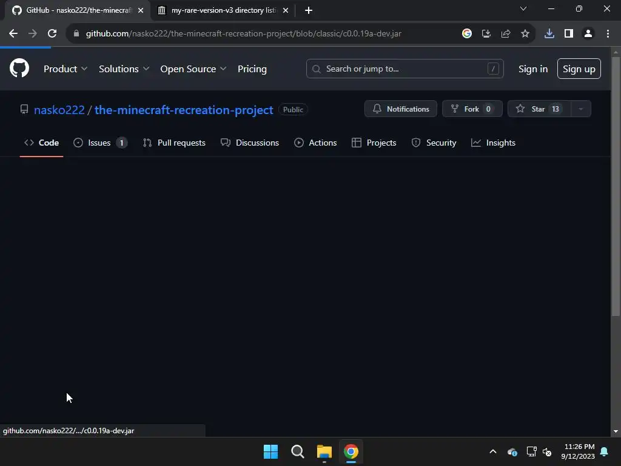Viewport: 621px width, 466px height.
Task: Switch to my-rare-version-v3 directory listing tab
Action: (223, 10)
